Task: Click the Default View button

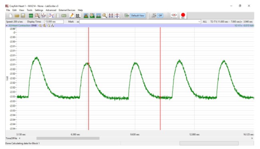Action: [x=138, y=16]
